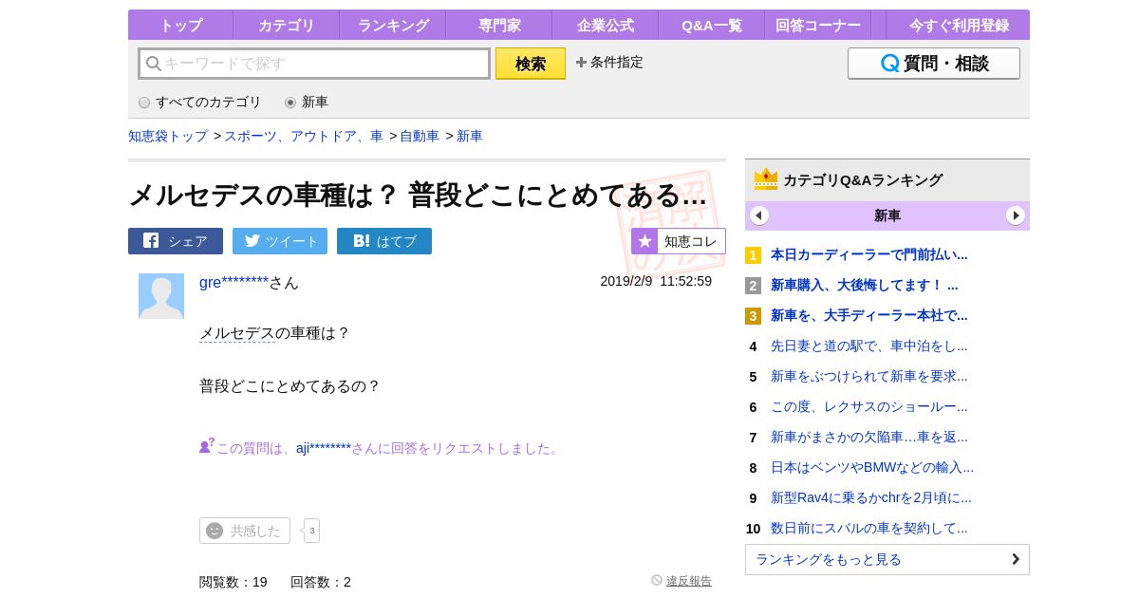Open ranking 1 本日カーディーラーで門前払い

point(869,254)
